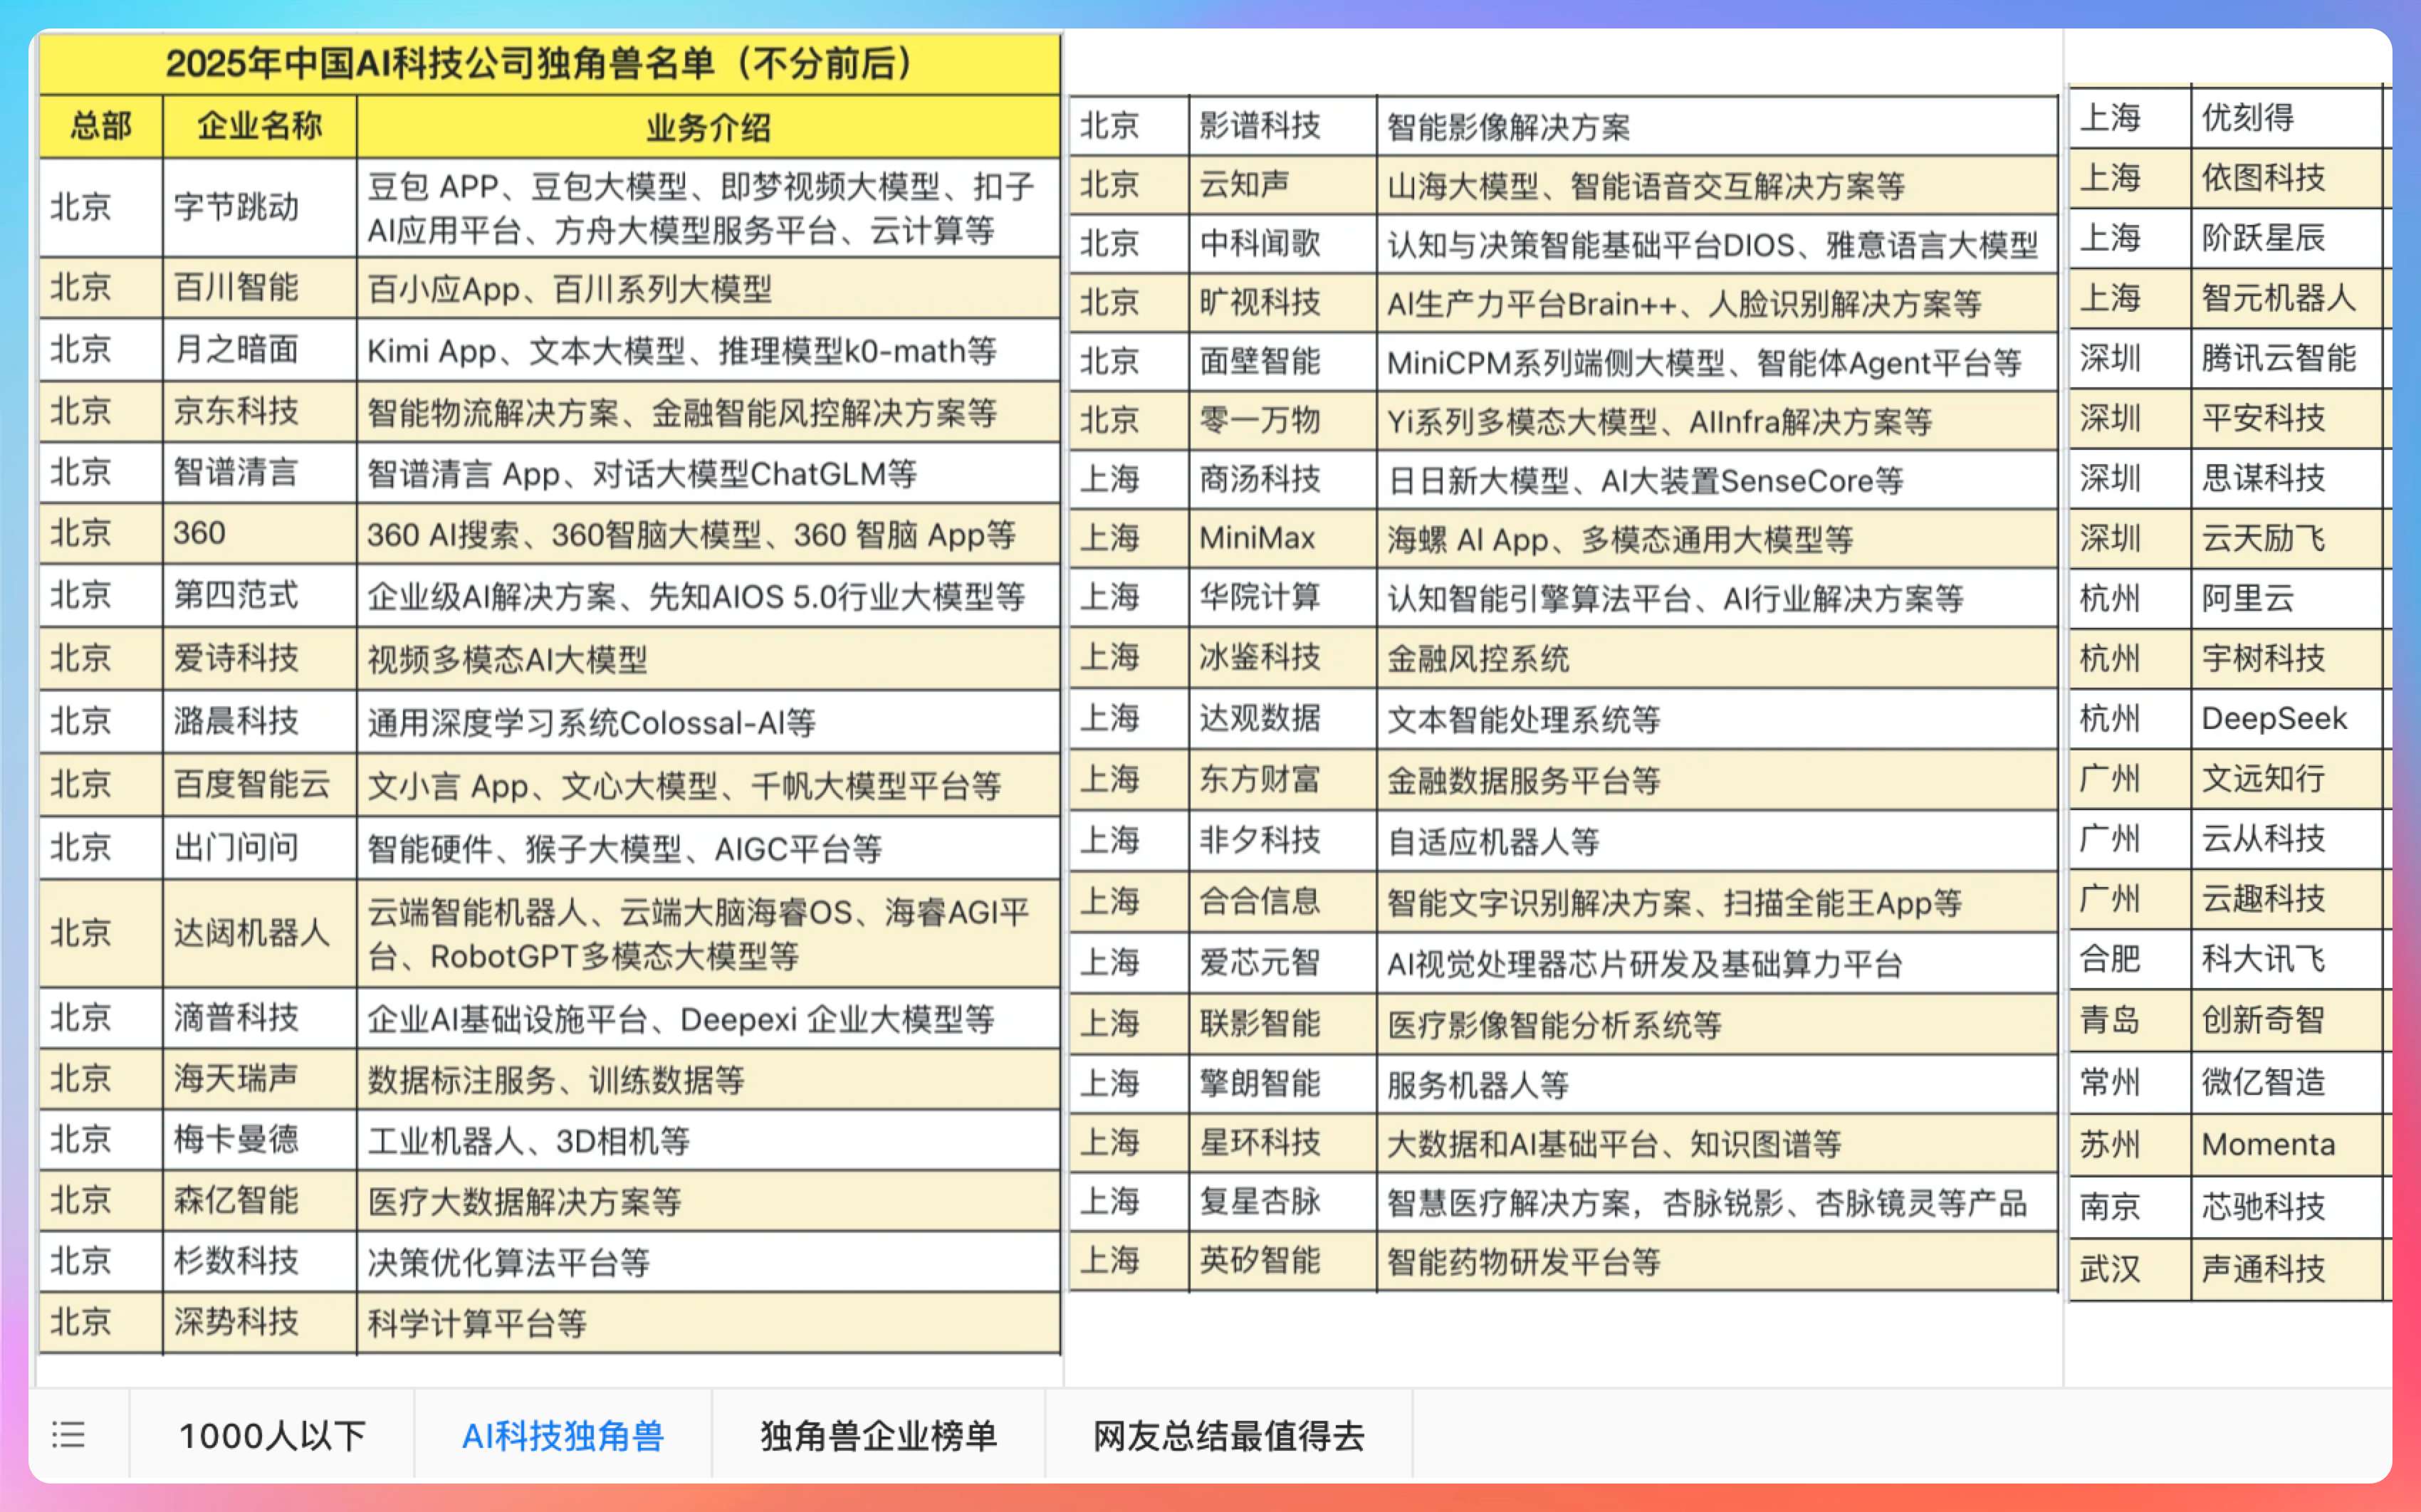Select the 科大讯飞 cell
This screenshot has height=1512, width=2421.
tap(2263, 959)
